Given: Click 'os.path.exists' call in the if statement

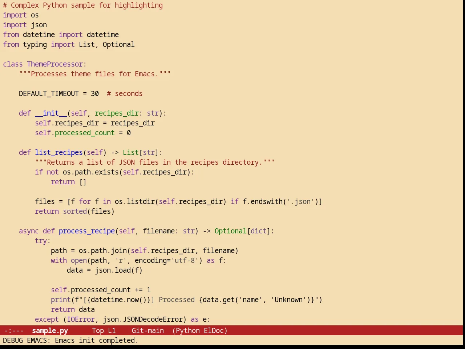Looking at the screenshot, I should click(91, 172).
